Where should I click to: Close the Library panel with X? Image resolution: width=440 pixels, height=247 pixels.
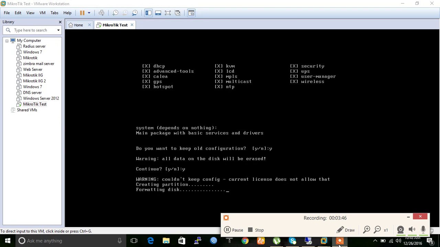(60, 22)
